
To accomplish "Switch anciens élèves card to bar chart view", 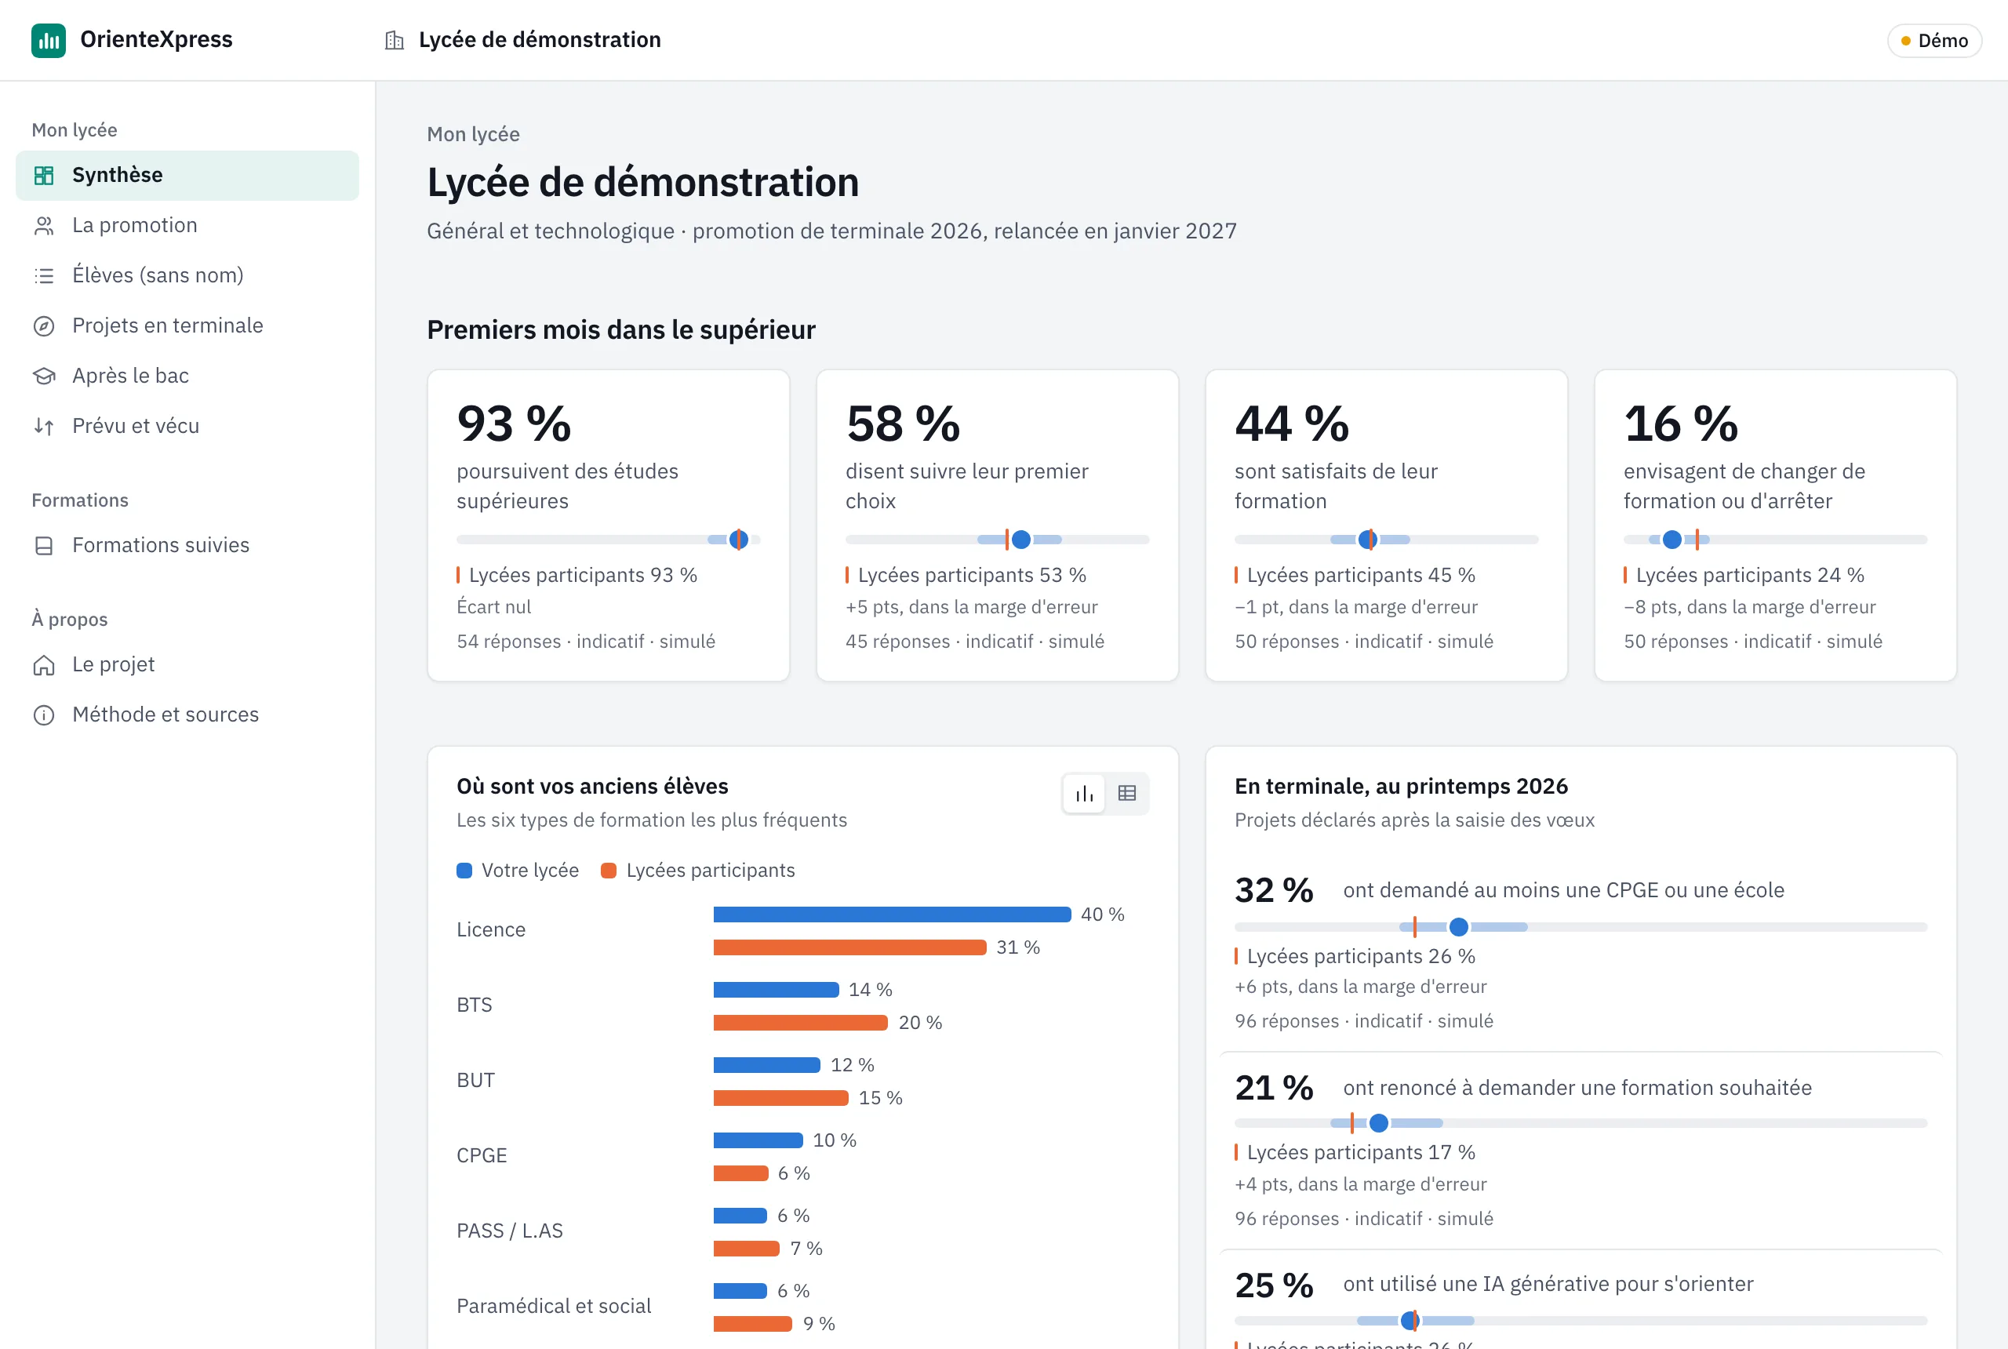I will [x=1084, y=793].
